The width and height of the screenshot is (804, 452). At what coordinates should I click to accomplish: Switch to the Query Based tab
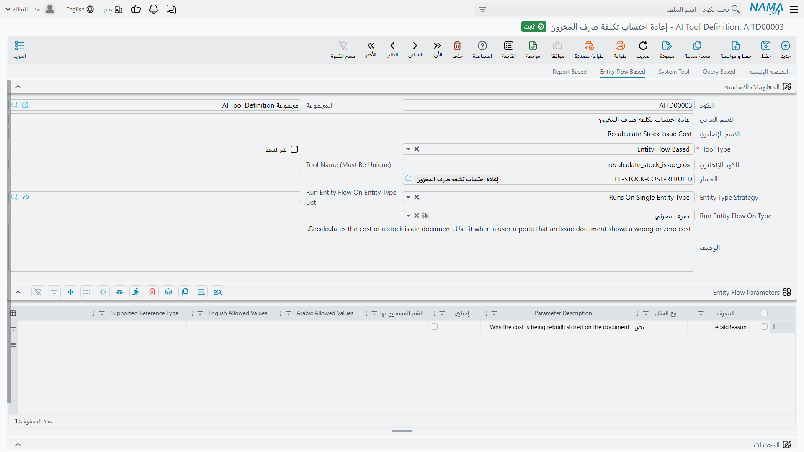click(719, 72)
